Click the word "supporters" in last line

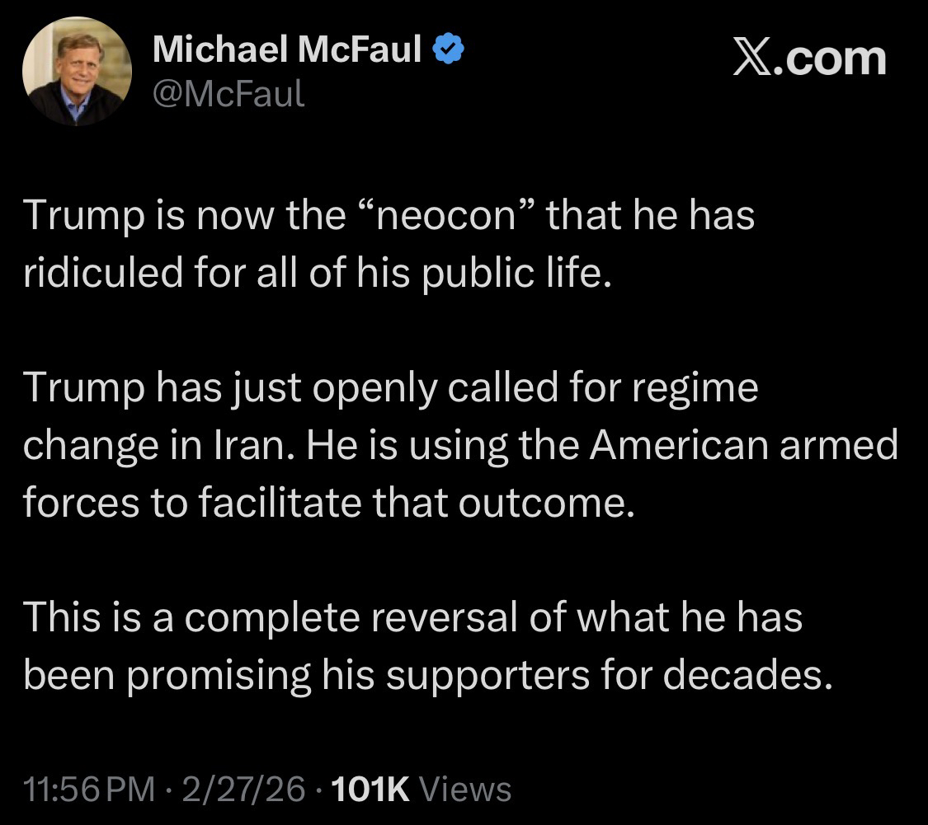point(488,675)
